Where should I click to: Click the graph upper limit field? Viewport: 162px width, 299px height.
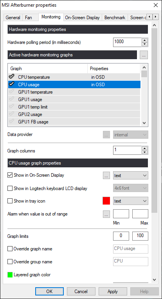tap(140, 236)
